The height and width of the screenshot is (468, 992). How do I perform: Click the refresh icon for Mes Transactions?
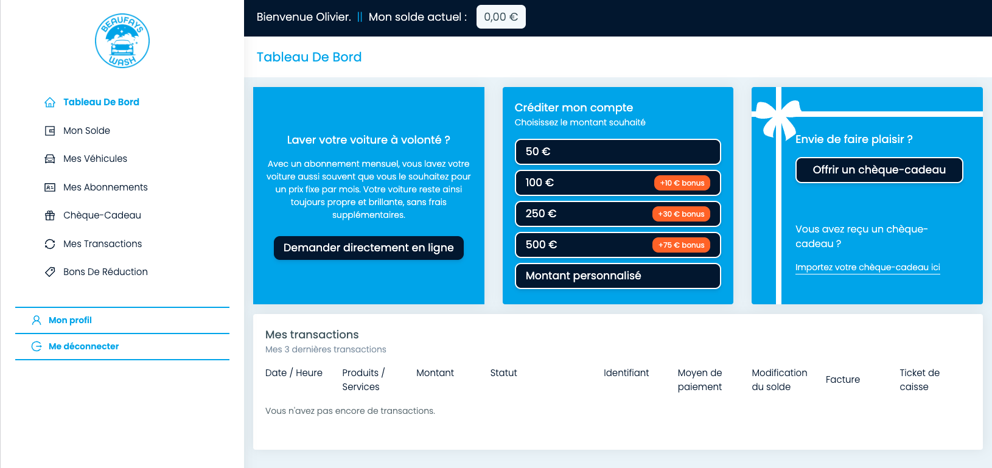50,244
